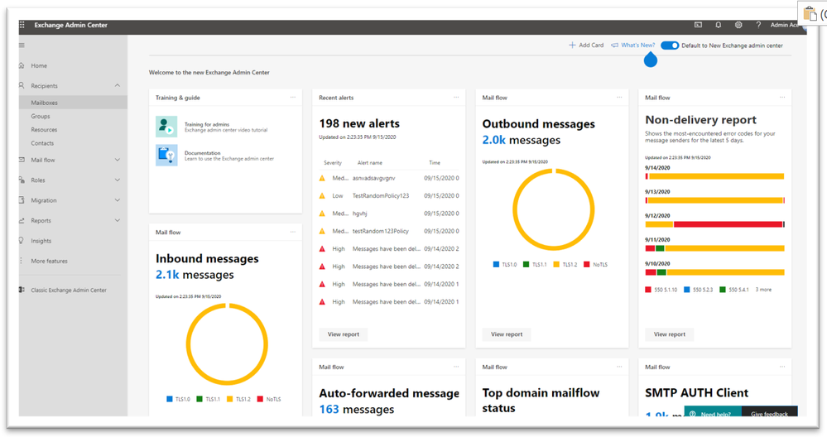The image size is (827, 437).
Task: Click the red NoTLS legend swatch for Outbound
Action: 586,265
